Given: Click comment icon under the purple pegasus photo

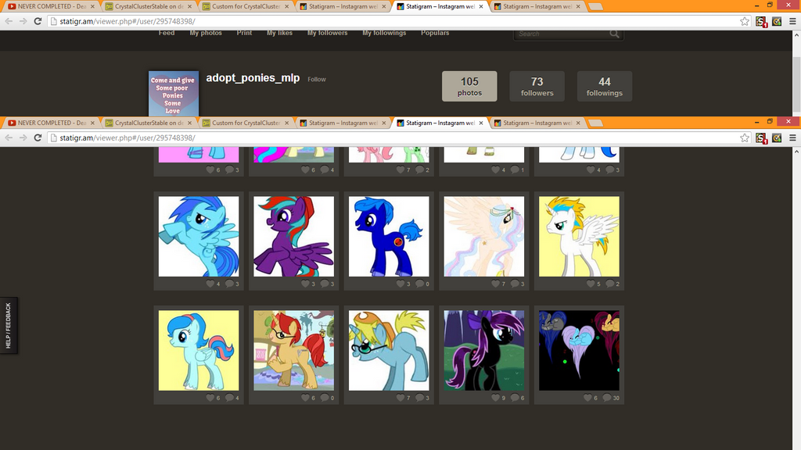Looking at the screenshot, I should click(325, 284).
